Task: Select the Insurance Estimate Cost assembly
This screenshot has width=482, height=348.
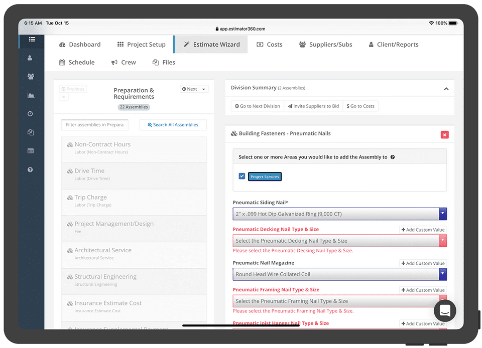Action: (x=134, y=308)
